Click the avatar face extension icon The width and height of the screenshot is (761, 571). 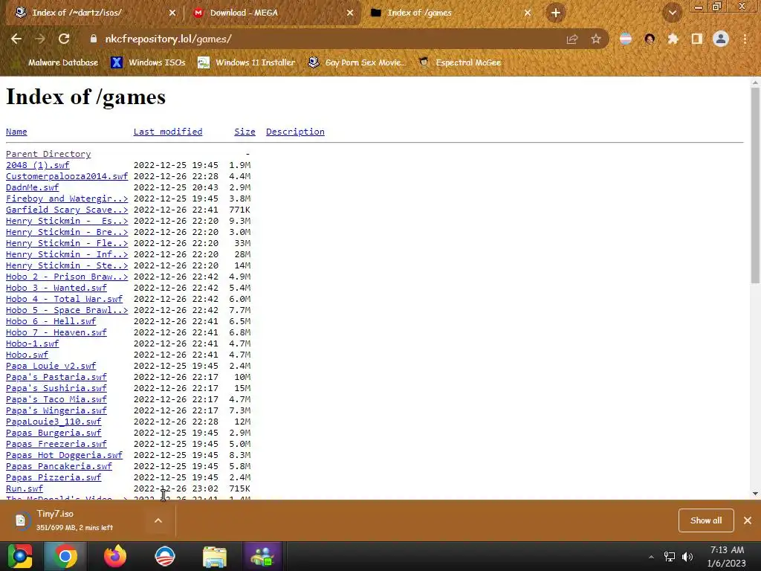pos(650,39)
